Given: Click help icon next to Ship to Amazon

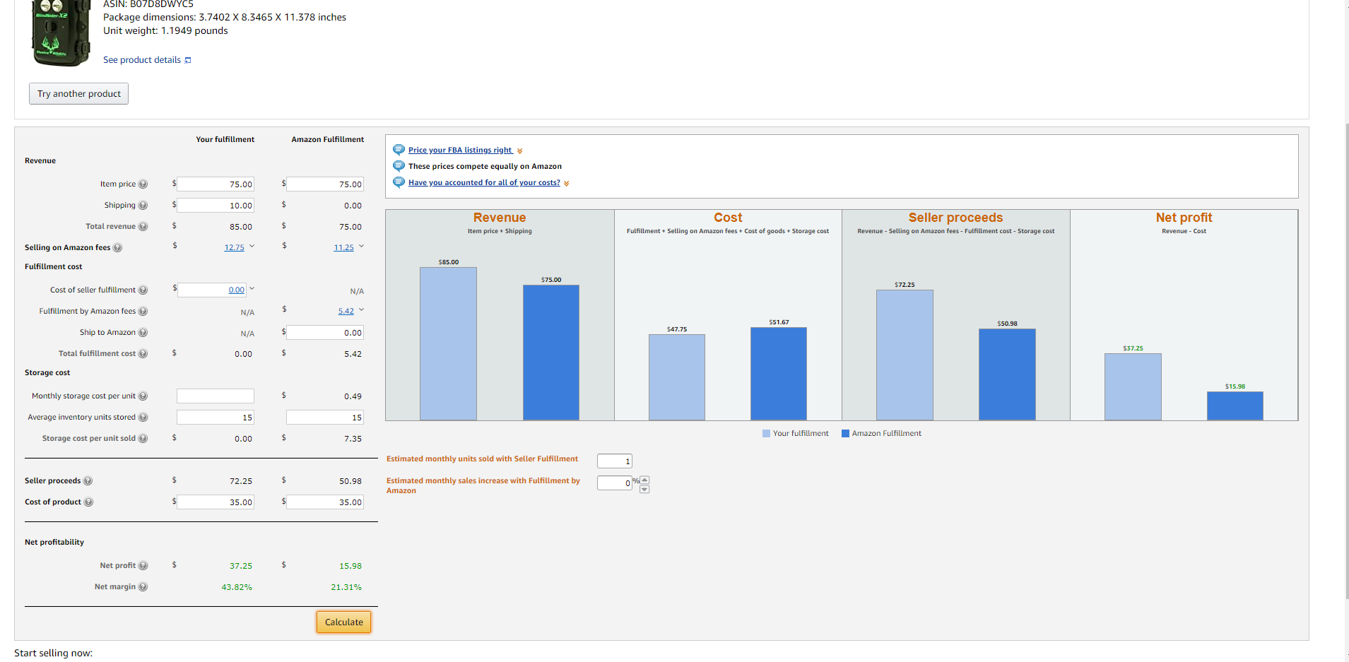Looking at the screenshot, I should 143,333.
